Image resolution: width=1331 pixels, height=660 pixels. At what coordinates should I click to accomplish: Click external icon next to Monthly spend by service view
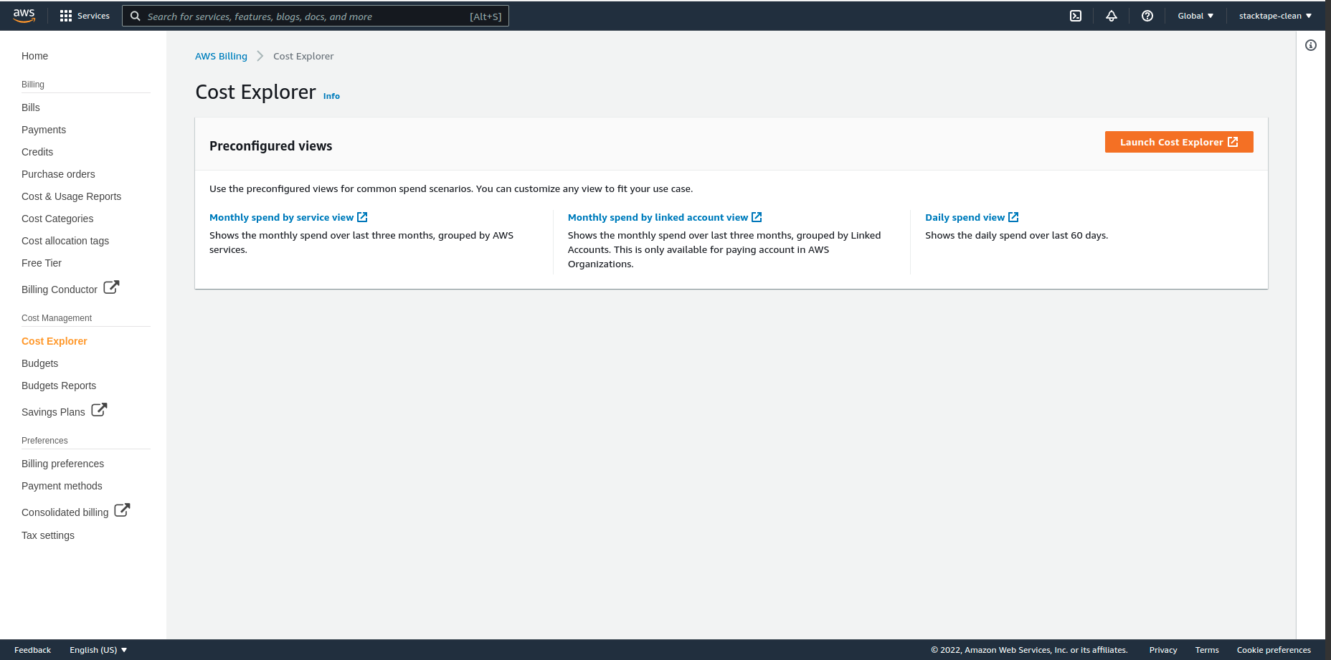[x=362, y=217]
